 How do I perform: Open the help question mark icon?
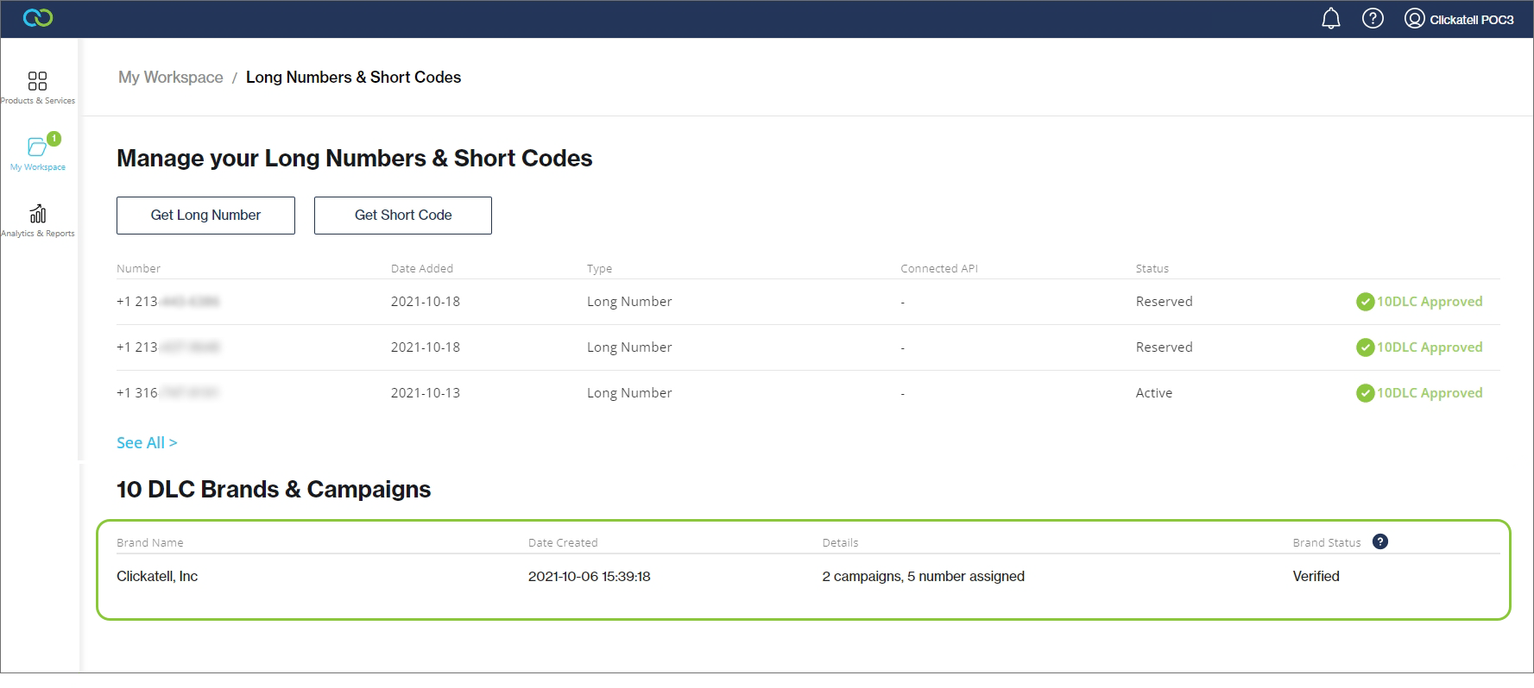pos(1372,19)
